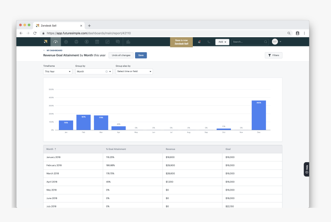This screenshot has width=331, height=222.
Task: Click % Goal Attainment column header
Action: click(x=116, y=149)
